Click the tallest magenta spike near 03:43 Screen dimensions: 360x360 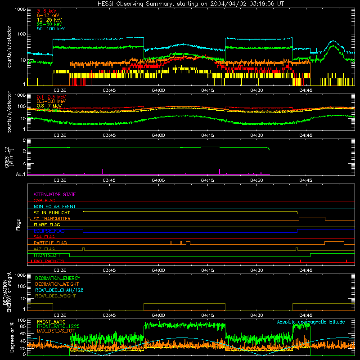point(103,171)
